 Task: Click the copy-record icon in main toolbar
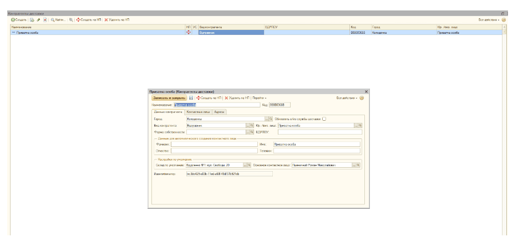(x=32, y=19)
